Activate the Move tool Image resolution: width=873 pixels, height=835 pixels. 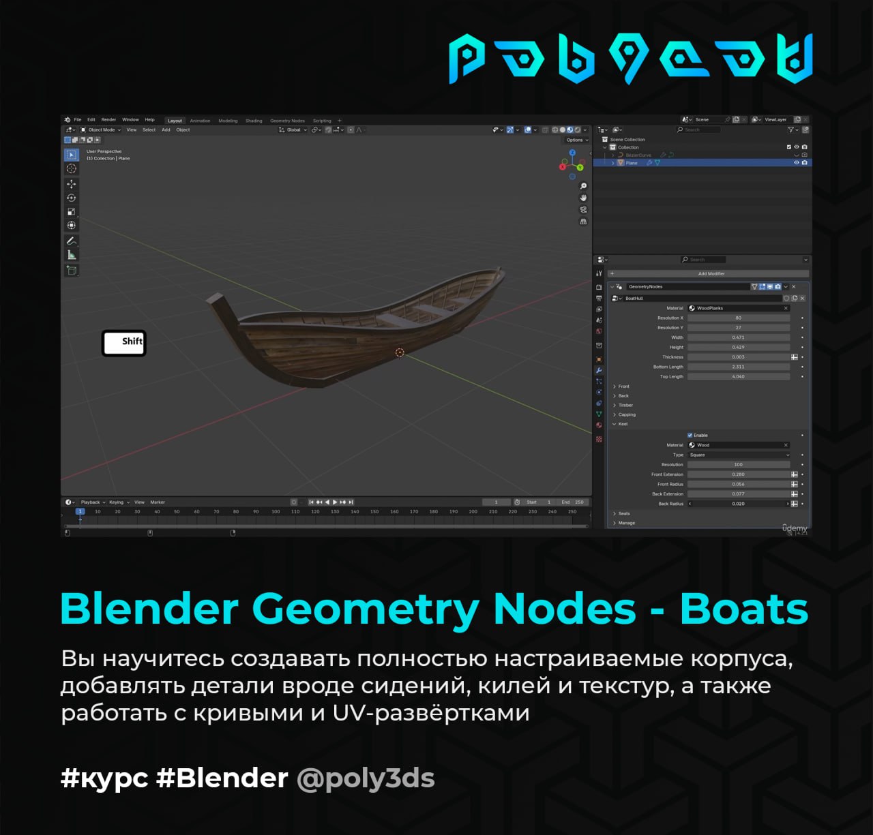coord(72,184)
